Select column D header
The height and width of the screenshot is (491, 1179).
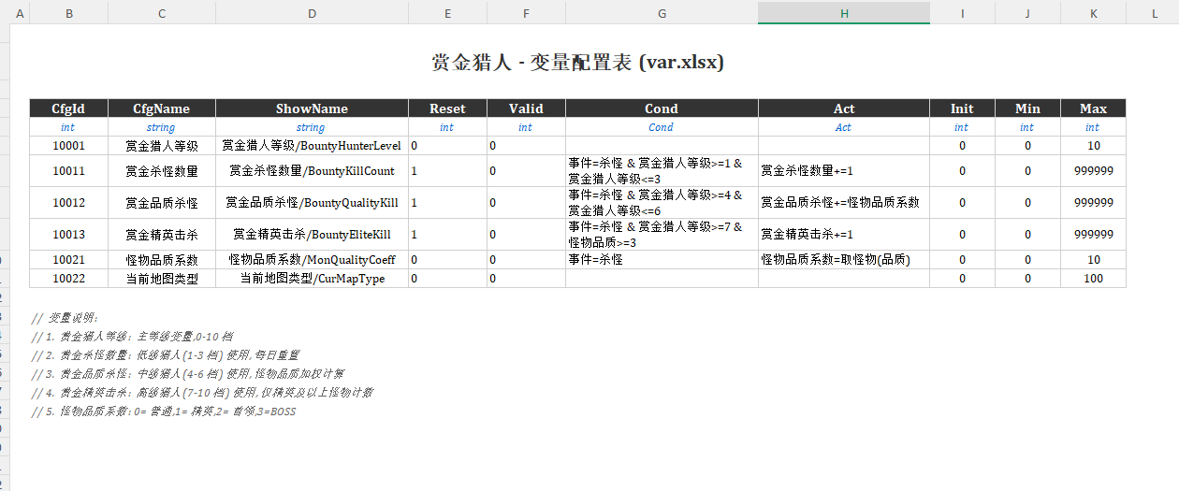pyautogui.click(x=312, y=12)
